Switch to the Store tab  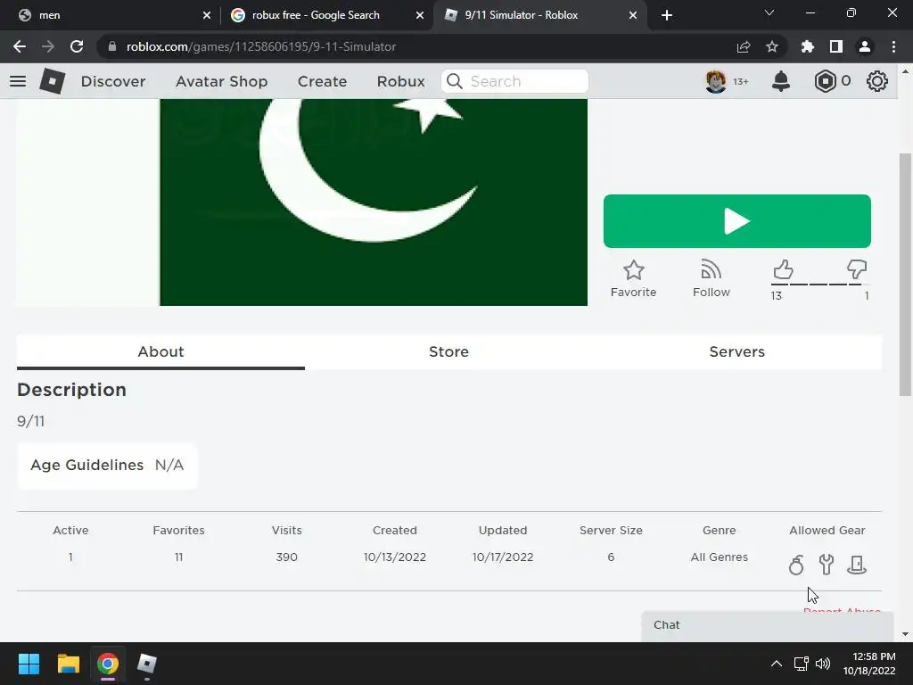coord(449,351)
